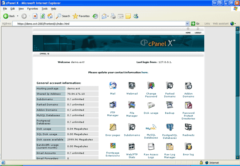
Task: Click the Links toolbar label
Action: click(x=207, y=24)
